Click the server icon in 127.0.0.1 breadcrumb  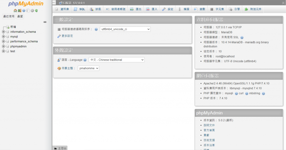coord(61,3)
